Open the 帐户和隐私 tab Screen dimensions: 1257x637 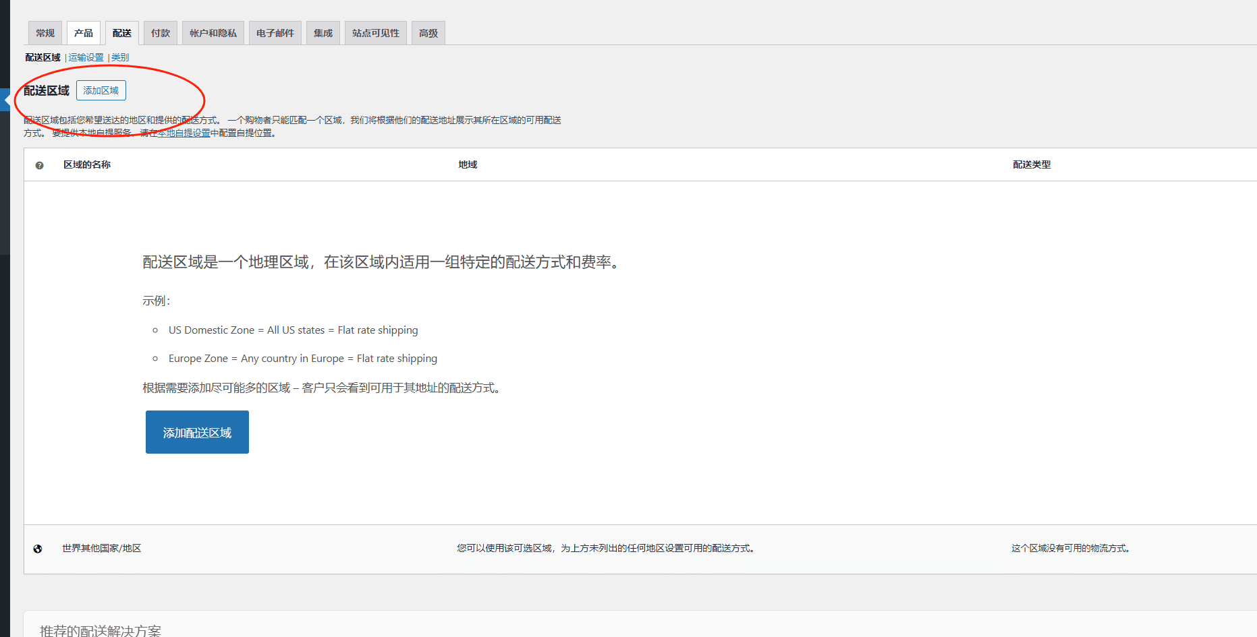213,33
